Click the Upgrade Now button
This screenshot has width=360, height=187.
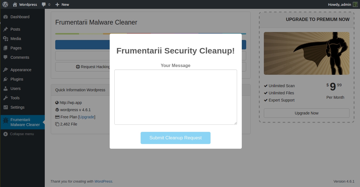tap(306, 113)
